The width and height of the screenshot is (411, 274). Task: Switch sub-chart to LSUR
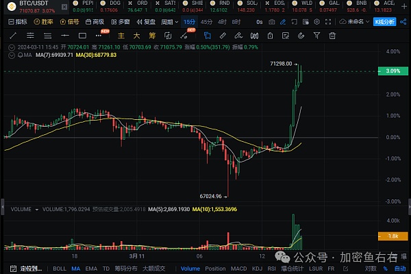(316, 269)
